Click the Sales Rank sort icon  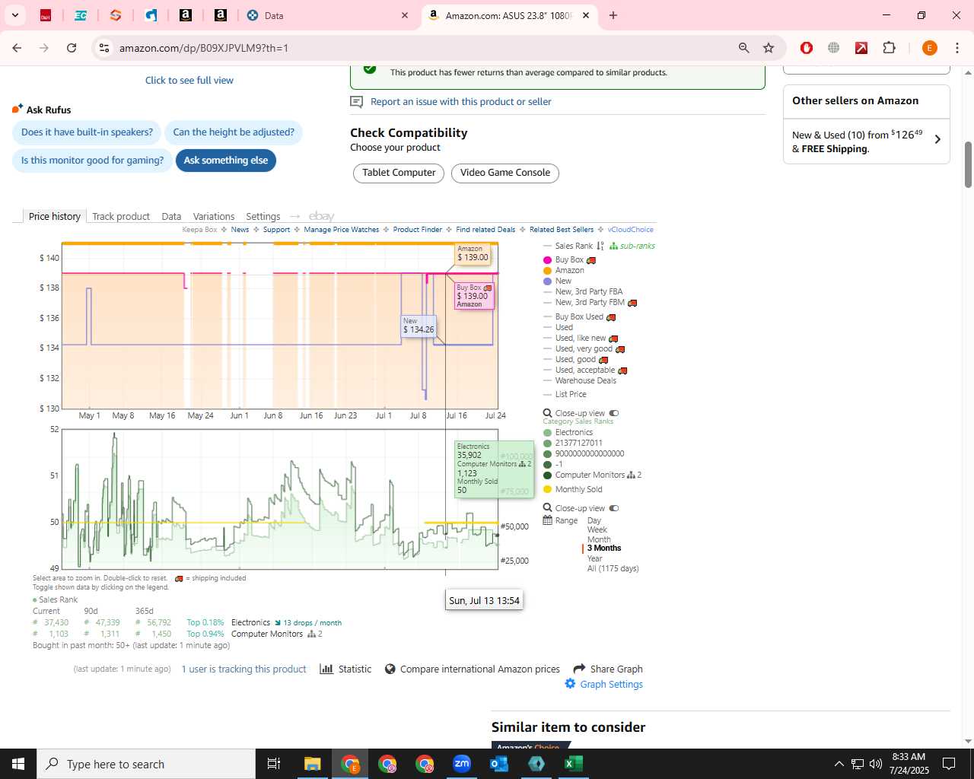pos(600,246)
